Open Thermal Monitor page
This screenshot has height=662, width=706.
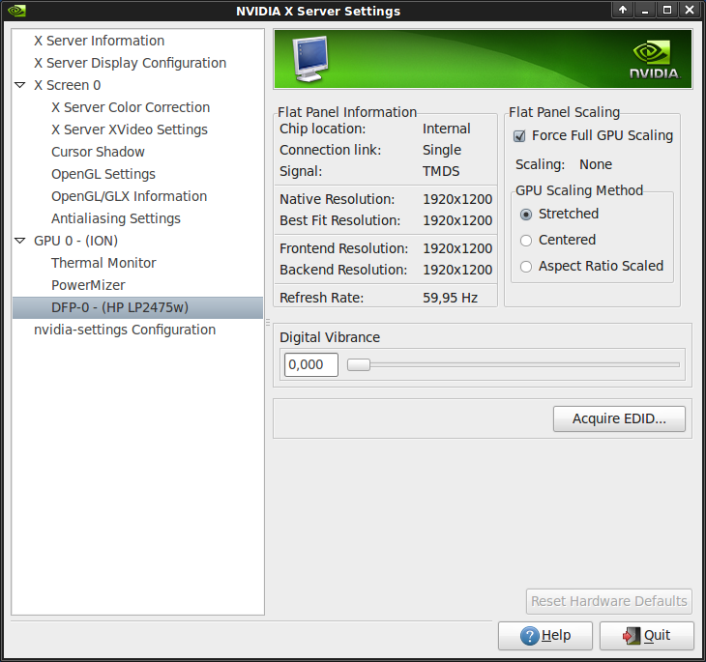(103, 263)
